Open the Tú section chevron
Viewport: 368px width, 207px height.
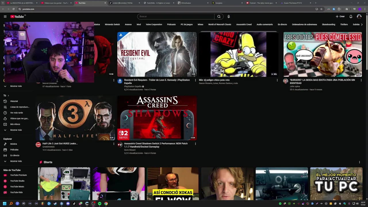[8, 95]
